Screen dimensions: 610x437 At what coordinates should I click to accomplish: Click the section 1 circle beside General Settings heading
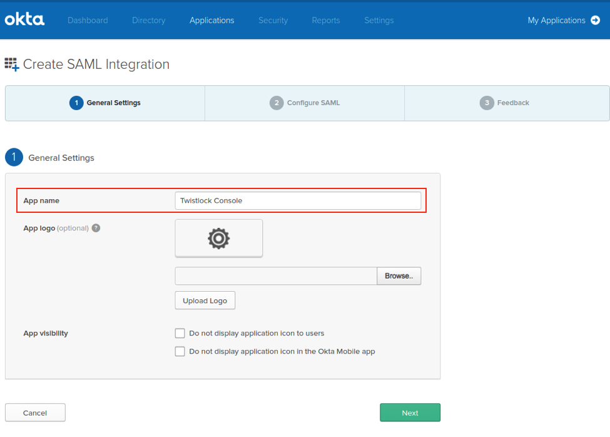(14, 157)
